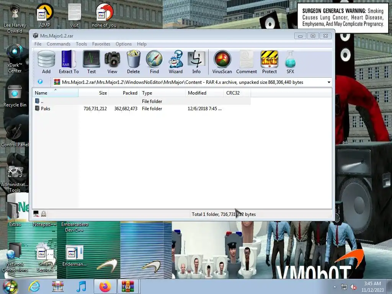Switch to Firefox in the taskbar

click(x=105, y=286)
